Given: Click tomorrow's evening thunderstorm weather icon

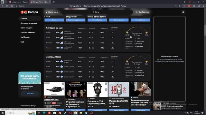Looking at the screenshot, I should pyautogui.click(x=61, y=72).
